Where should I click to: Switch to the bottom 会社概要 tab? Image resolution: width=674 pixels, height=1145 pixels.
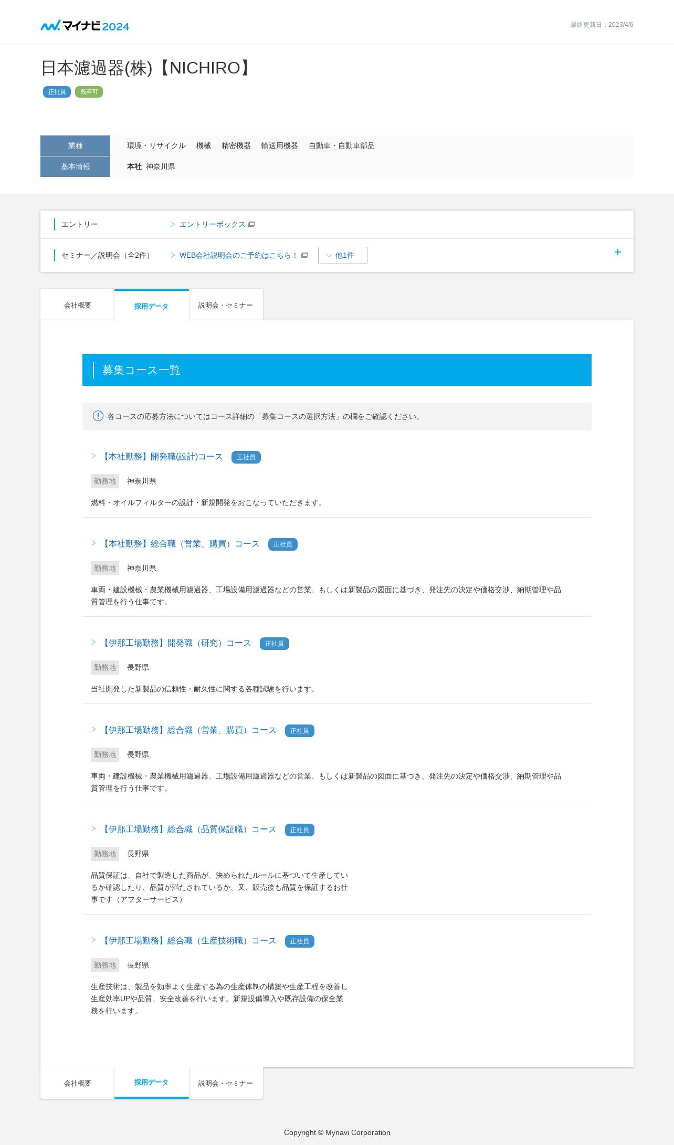tap(77, 1083)
